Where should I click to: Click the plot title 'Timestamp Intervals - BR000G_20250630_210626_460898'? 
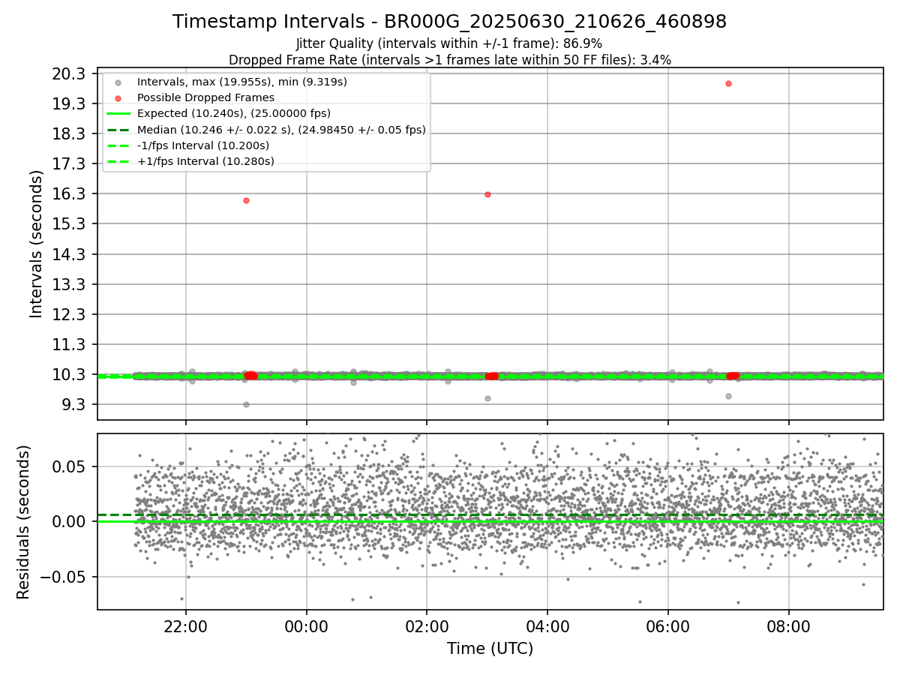(x=449, y=22)
